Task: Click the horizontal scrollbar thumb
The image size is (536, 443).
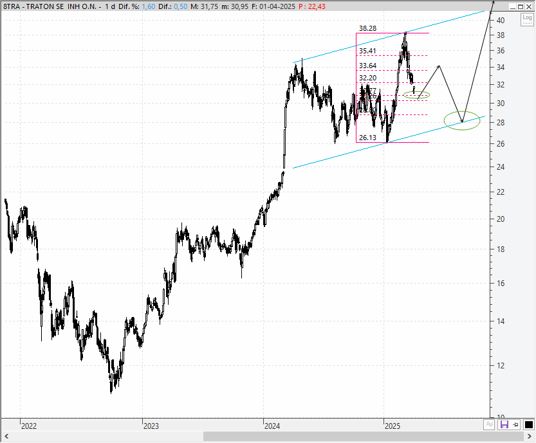Action: point(364,437)
